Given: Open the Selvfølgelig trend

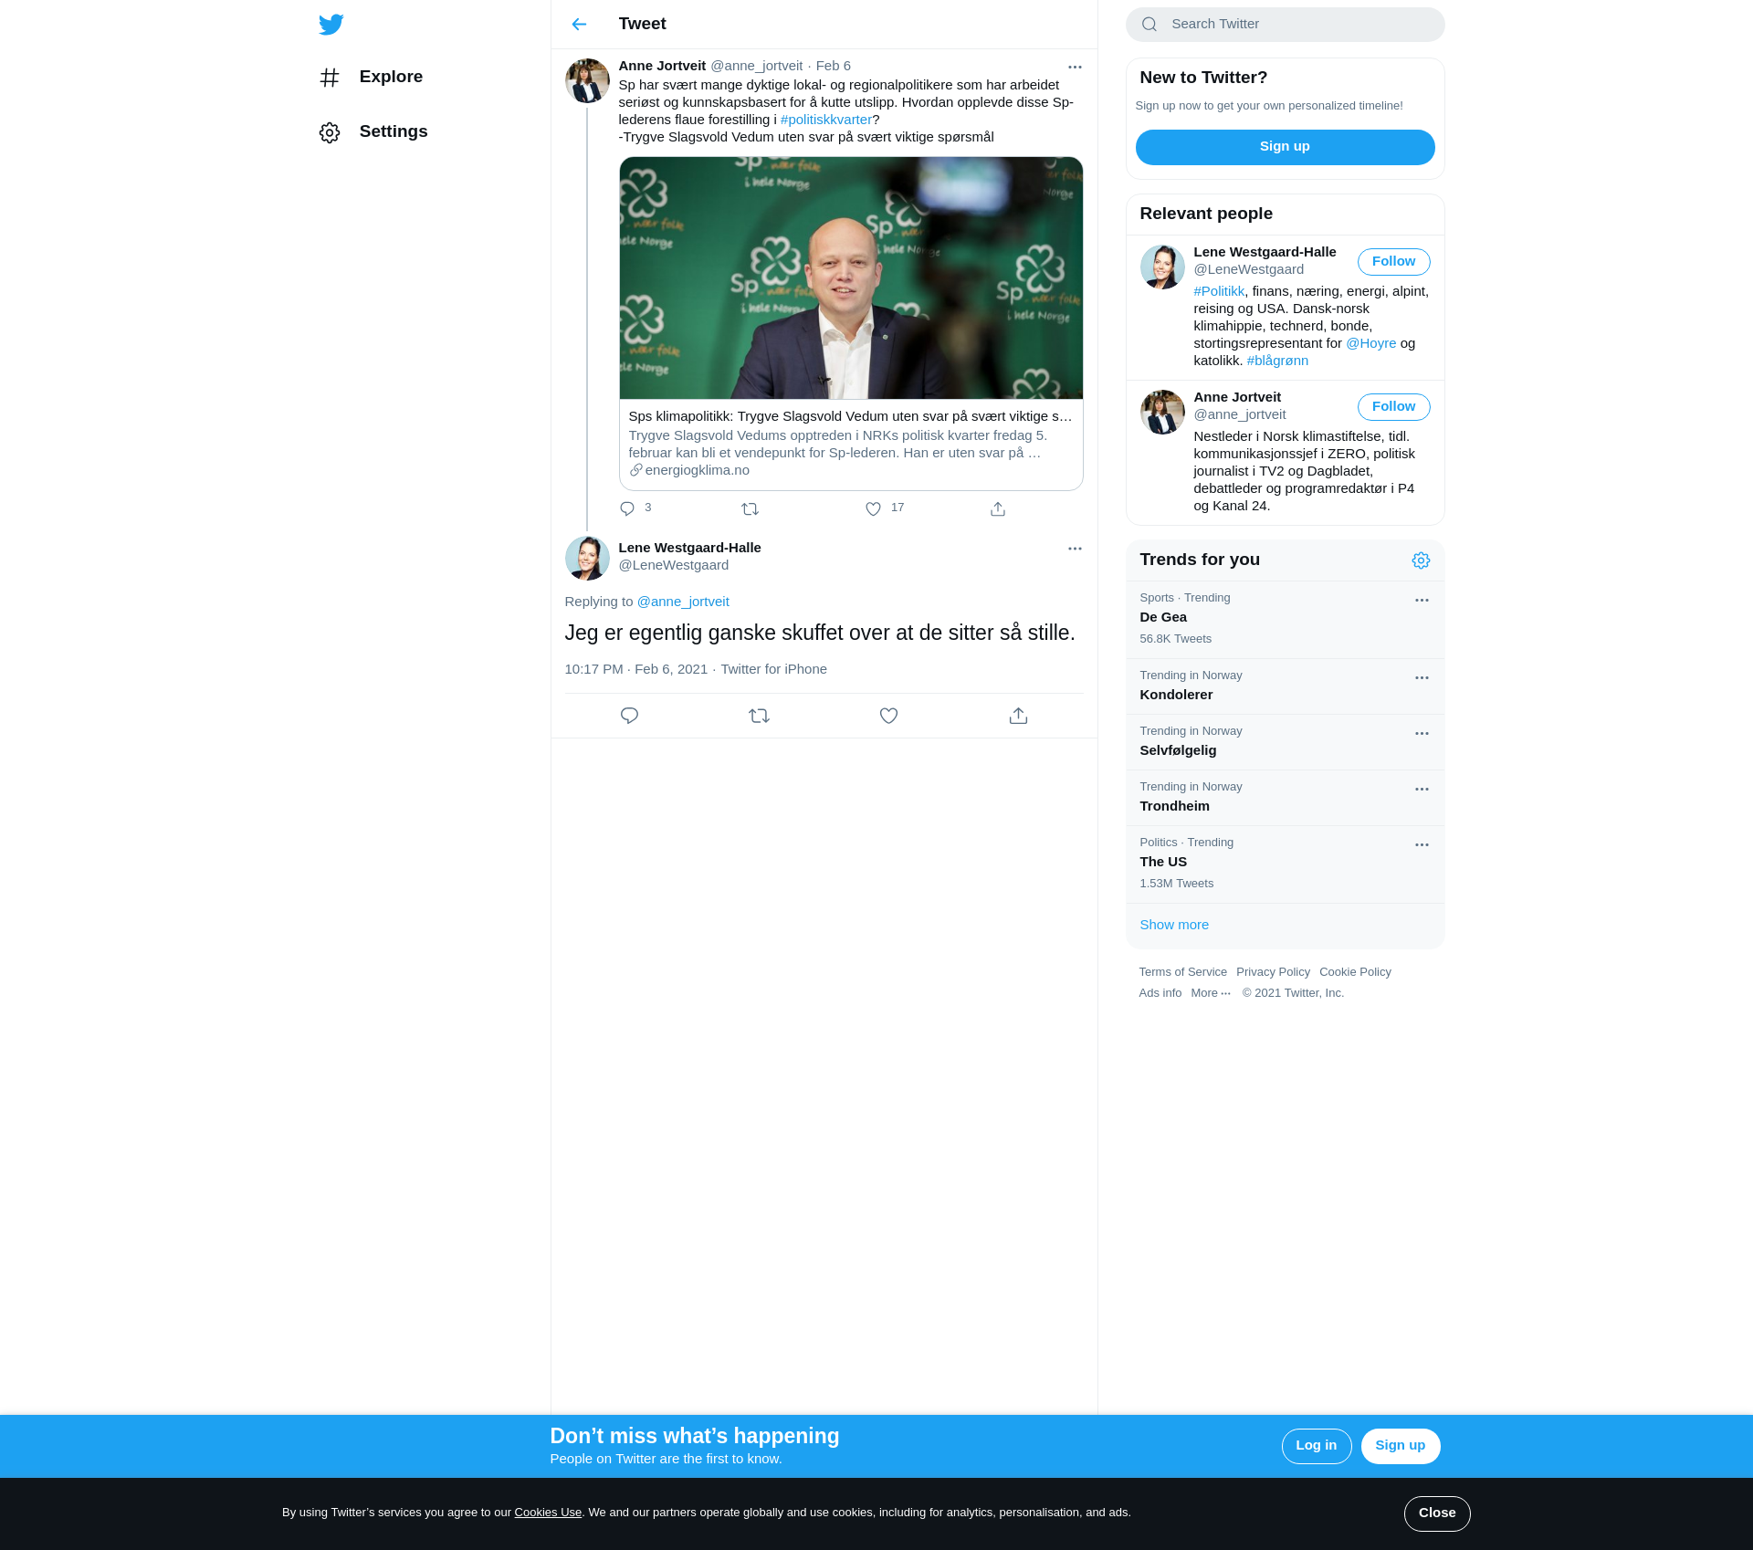Looking at the screenshot, I should tap(1285, 742).
